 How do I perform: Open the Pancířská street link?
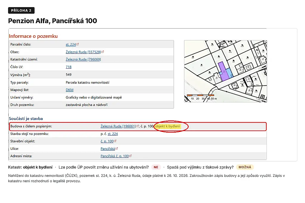[108, 149]
